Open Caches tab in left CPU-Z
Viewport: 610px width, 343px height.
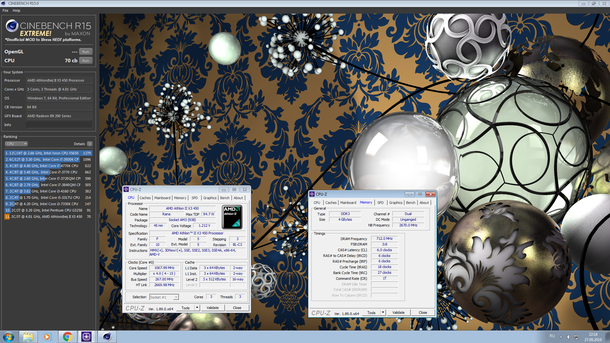[145, 198]
